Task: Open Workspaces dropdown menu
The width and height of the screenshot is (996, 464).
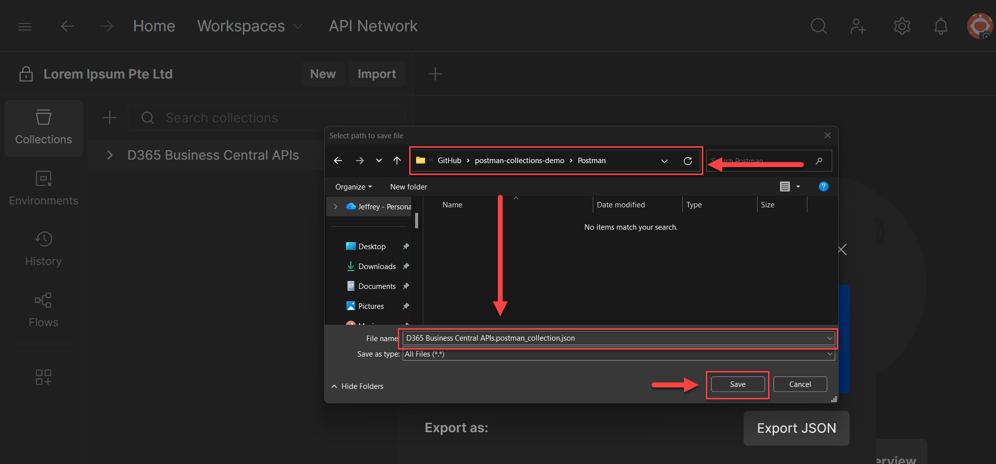Action: coord(250,26)
